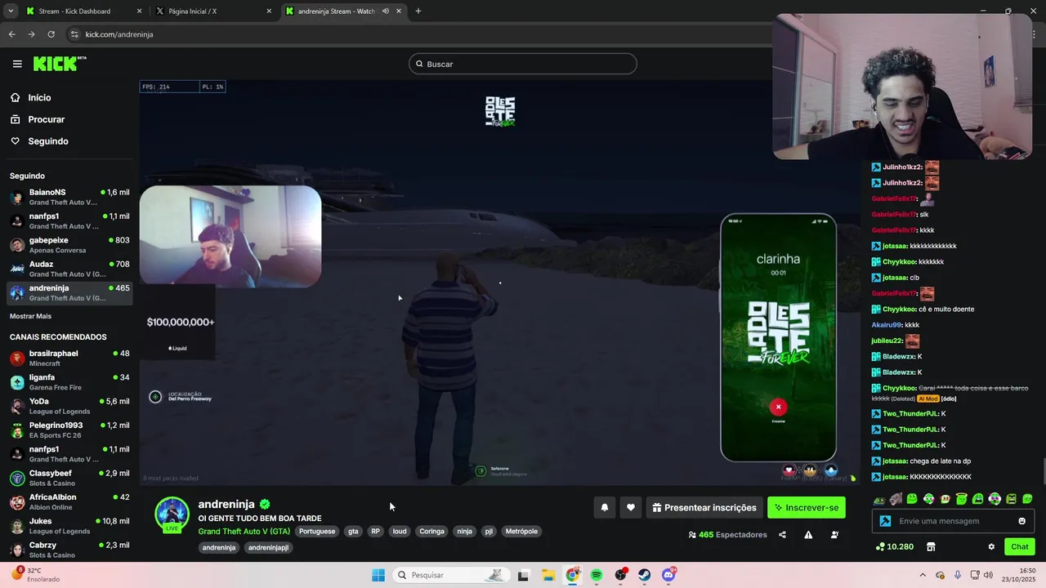The width and height of the screenshot is (1046, 588).
Task: Focus the Buscar search field
Action: (x=523, y=64)
